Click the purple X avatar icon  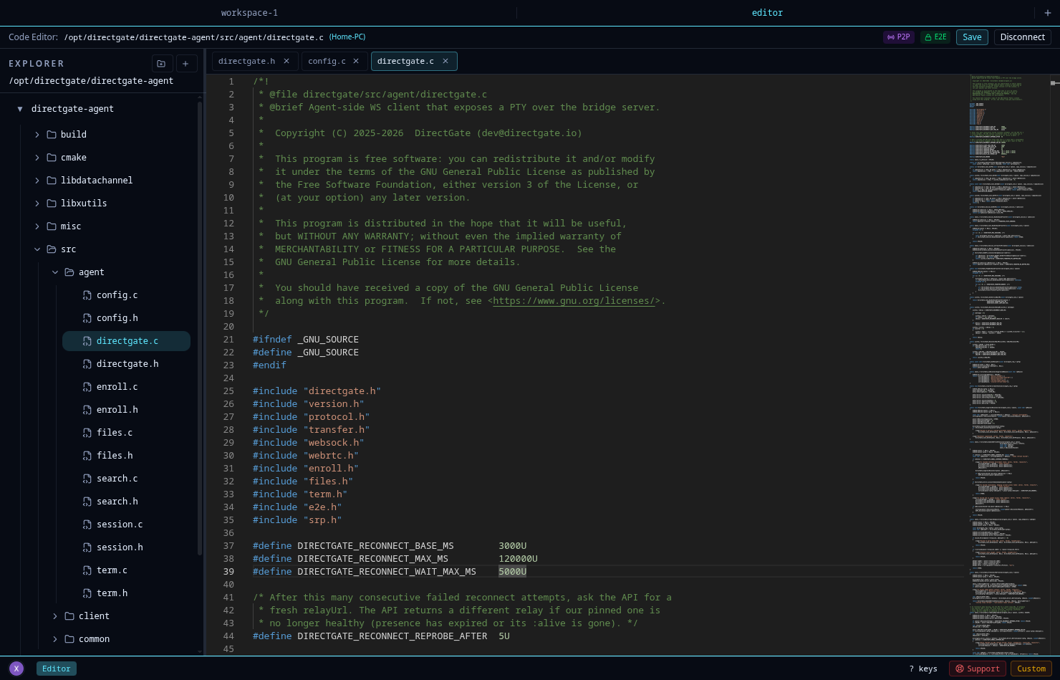coord(16,669)
